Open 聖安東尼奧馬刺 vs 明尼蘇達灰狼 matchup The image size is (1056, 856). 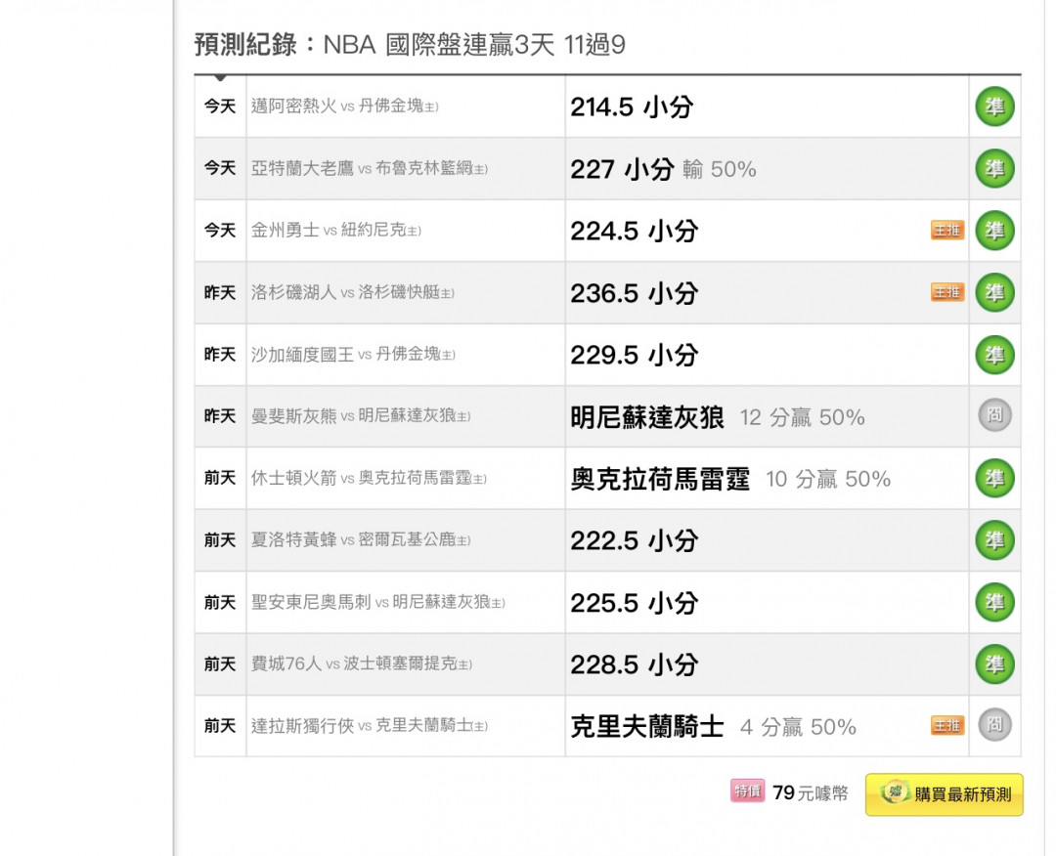click(377, 603)
